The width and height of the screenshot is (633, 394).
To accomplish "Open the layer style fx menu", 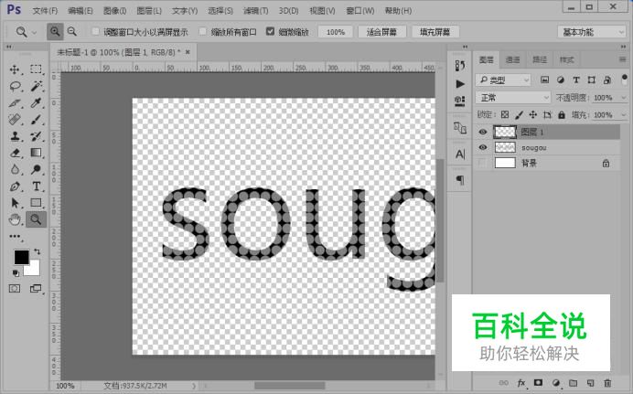I will 521,383.
